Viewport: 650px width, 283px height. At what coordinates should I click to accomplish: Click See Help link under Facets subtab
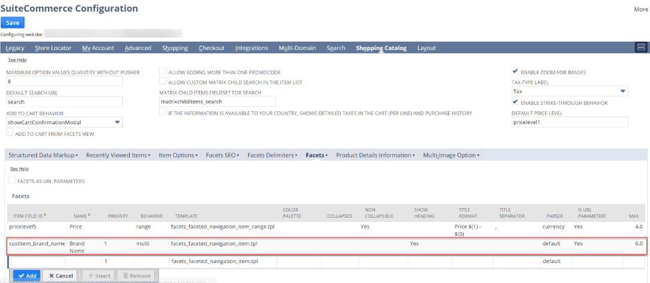[x=19, y=169]
